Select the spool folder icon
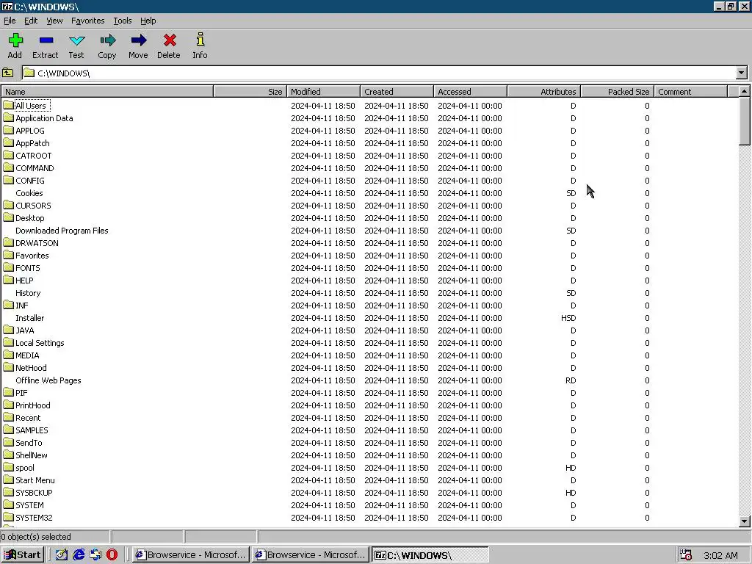 pyautogui.click(x=8, y=468)
